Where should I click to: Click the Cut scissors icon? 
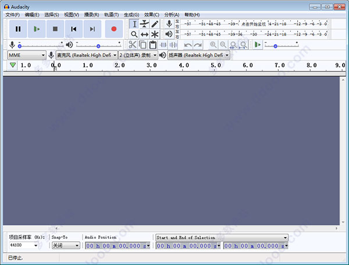click(133, 45)
